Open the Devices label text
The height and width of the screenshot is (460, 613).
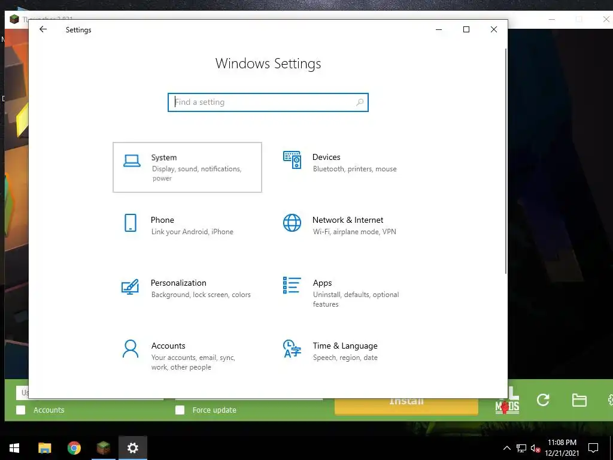(326, 157)
